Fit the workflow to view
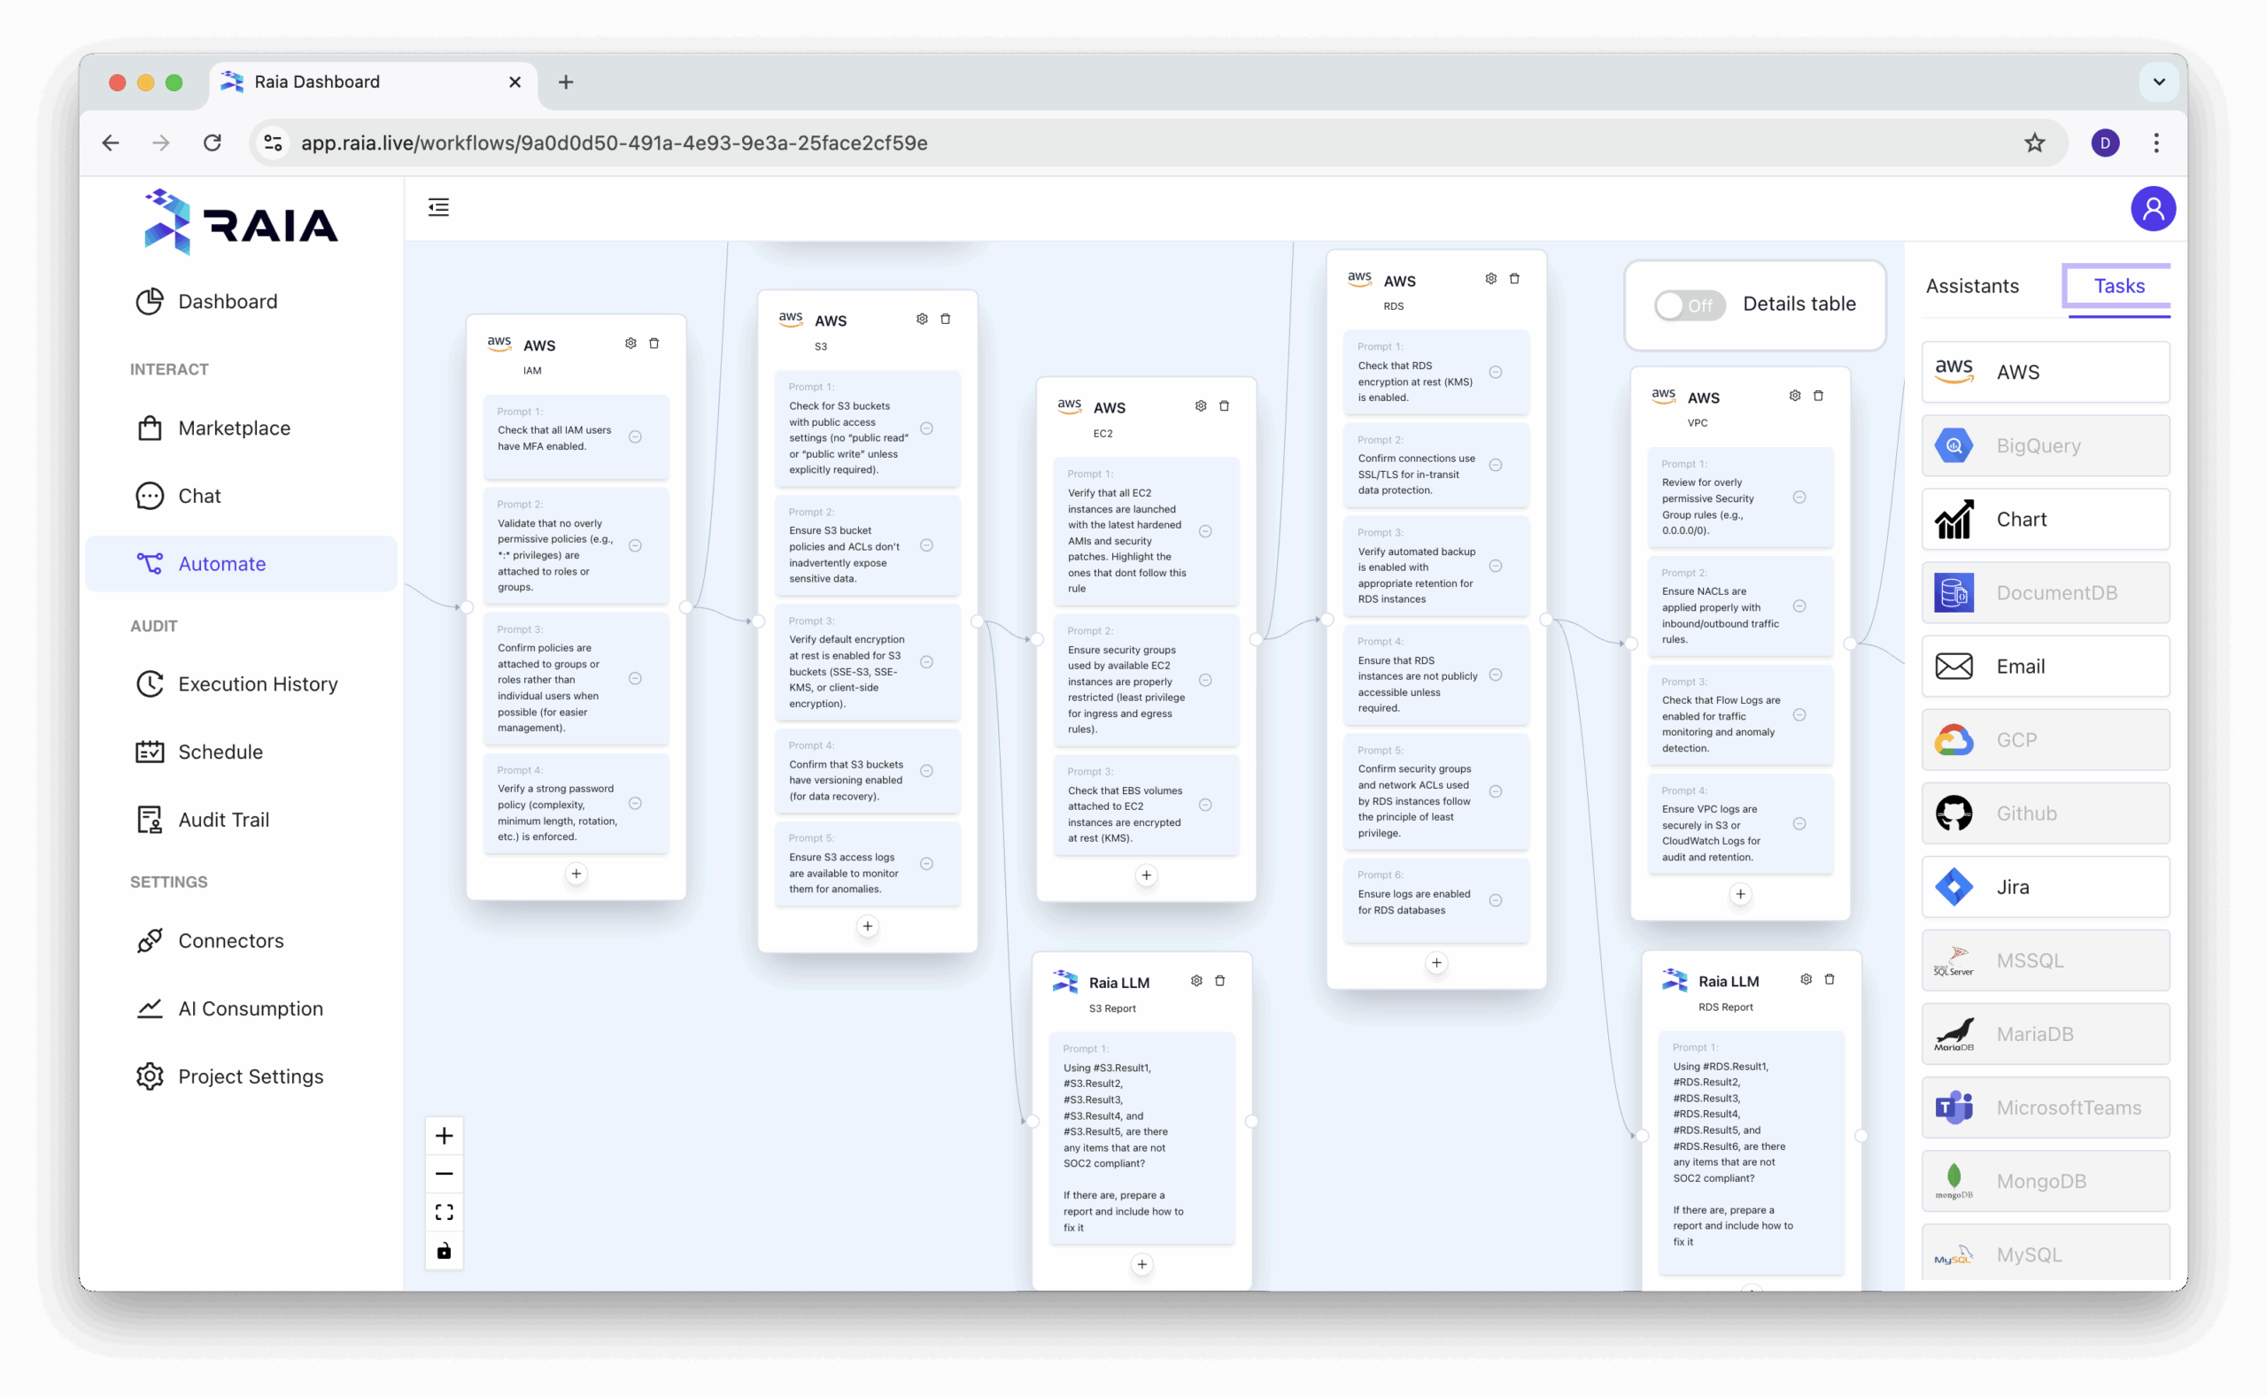This screenshot has height=1396, width=2267. click(x=445, y=1212)
